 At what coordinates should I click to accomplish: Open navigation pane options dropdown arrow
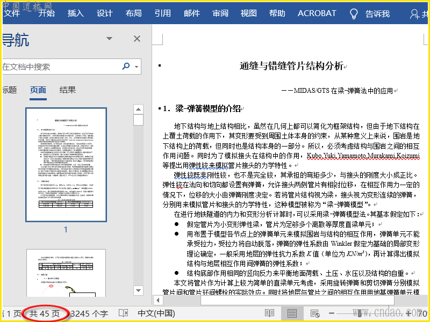pyautogui.click(x=110, y=39)
